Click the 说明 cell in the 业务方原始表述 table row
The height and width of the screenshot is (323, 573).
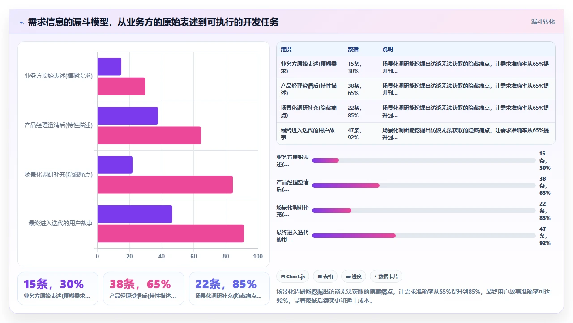click(x=466, y=67)
